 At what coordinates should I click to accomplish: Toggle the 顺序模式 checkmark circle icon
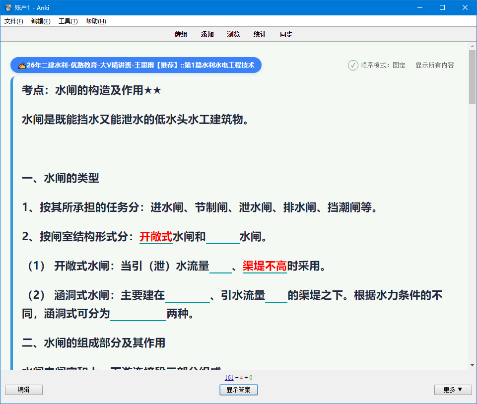[353, 65]
